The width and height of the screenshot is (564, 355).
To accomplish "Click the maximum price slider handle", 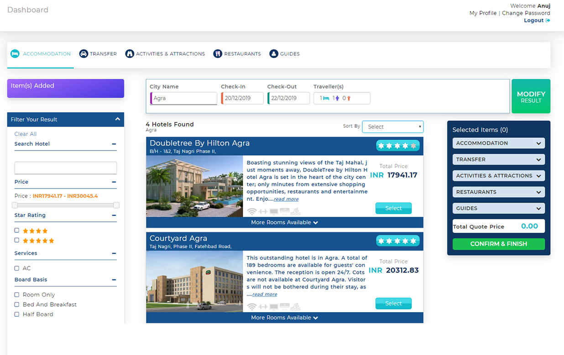I will (x=116, y=205).
